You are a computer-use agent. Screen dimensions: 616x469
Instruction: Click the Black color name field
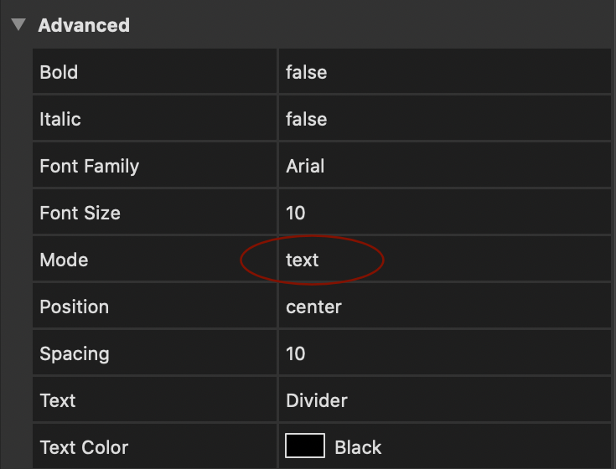358,447
